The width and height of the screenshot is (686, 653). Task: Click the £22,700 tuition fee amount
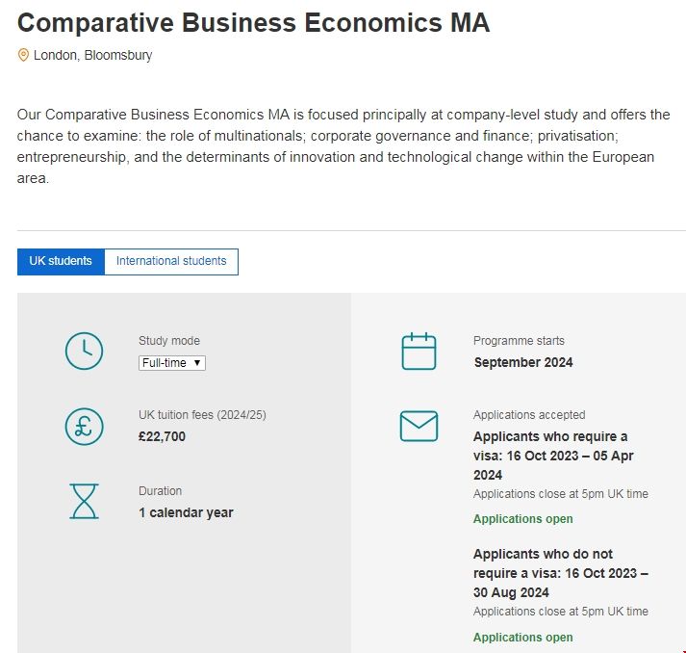(x=162, y=436)
